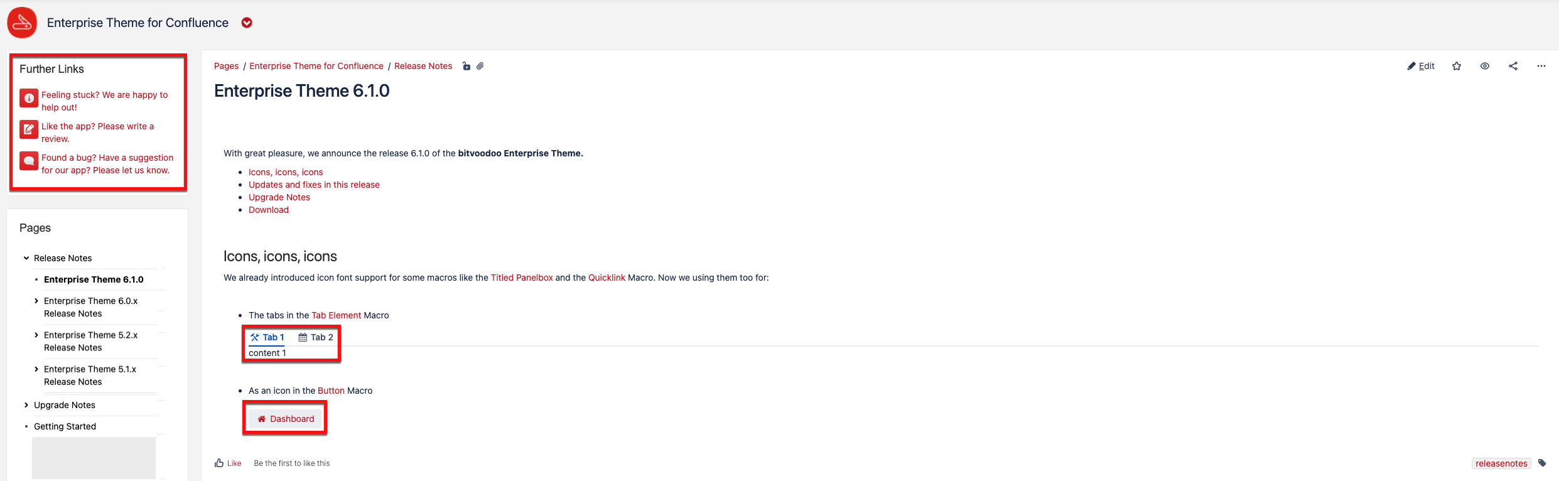Click the Dashboard button

click(x=286, y=419)
